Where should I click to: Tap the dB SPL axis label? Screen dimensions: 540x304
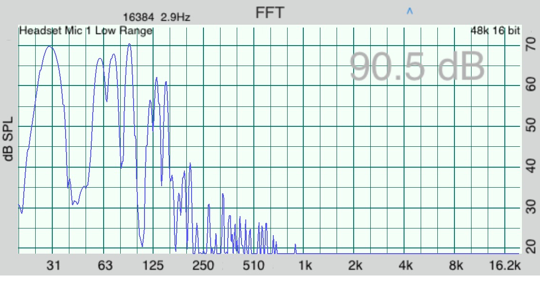8,139
